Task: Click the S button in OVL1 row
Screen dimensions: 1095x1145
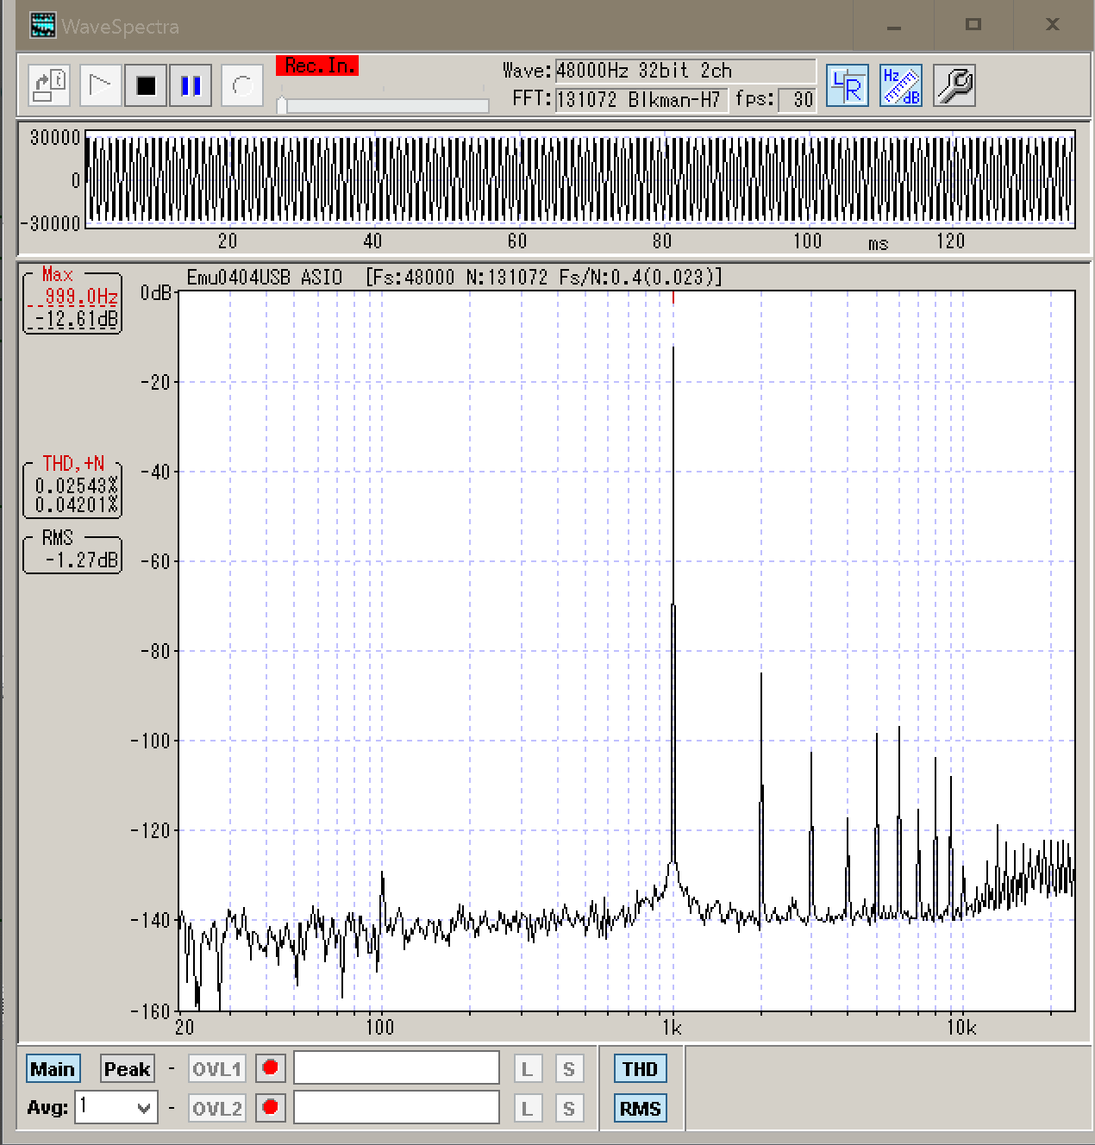Action: (568, 1069)
